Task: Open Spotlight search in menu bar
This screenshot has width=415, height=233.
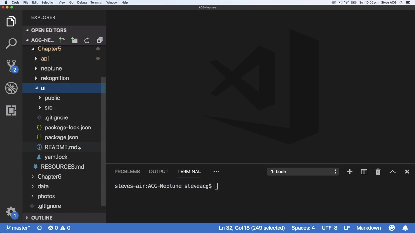Action: tap(401, 2)
